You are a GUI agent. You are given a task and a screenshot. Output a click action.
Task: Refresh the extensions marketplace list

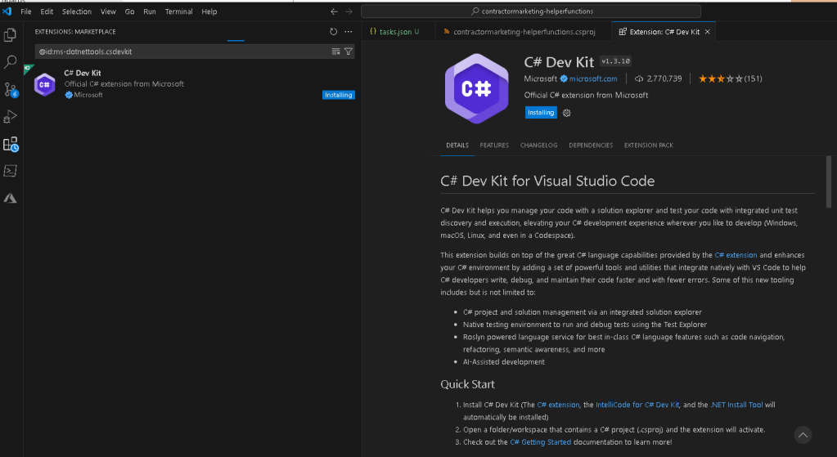coord(334,31)
